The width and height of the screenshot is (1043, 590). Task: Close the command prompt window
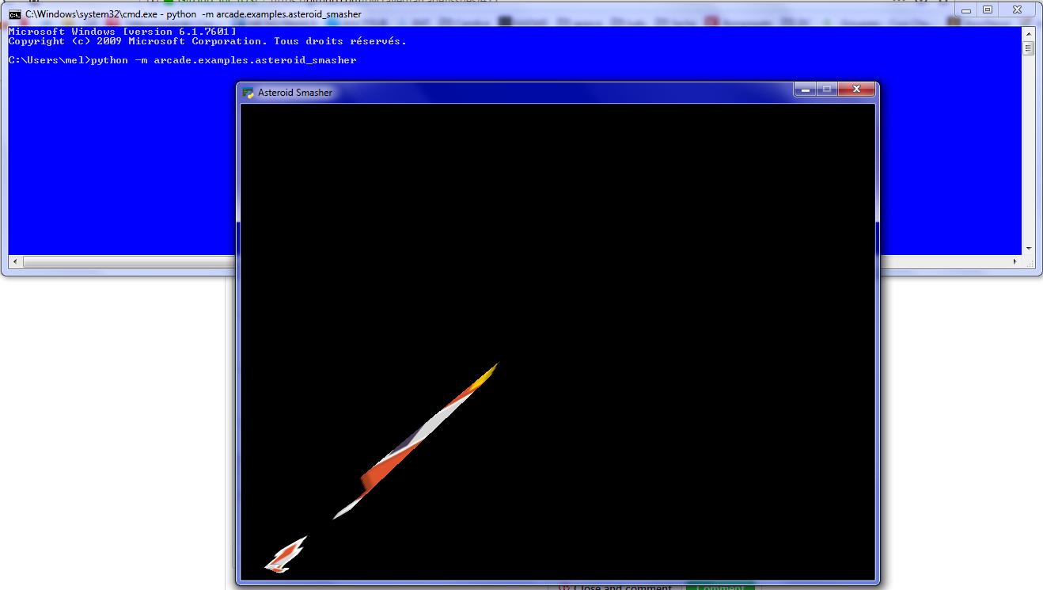1015,10
